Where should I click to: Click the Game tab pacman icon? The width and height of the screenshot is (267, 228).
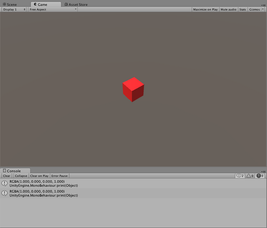tap(35, 4)
